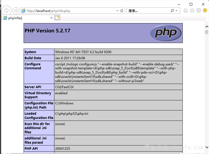Refresh the phpinfo page
Screen dimensions: 209x154
point(122,11)
